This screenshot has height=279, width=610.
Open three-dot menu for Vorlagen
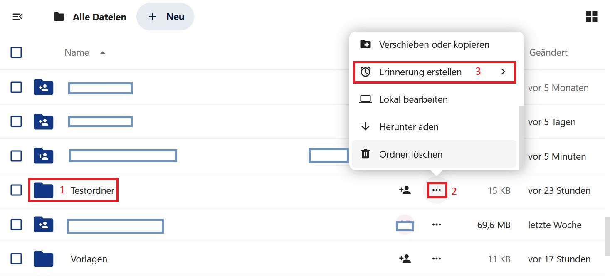(436, 259)
